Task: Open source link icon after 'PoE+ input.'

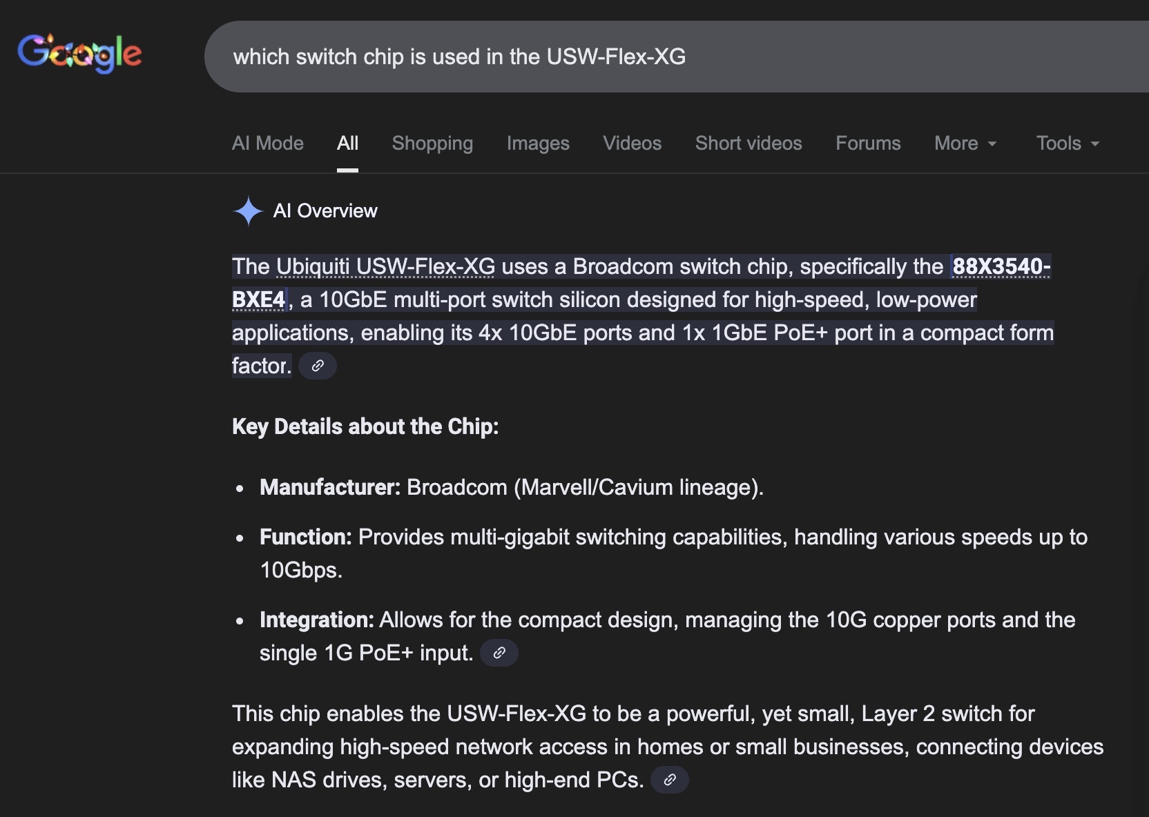Action: [499, 653]
